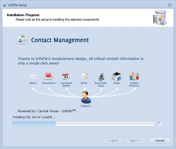This screenshot has height=149, width=176.
Task: Click the Contact Management heading
Action: [x=60, y=40]
